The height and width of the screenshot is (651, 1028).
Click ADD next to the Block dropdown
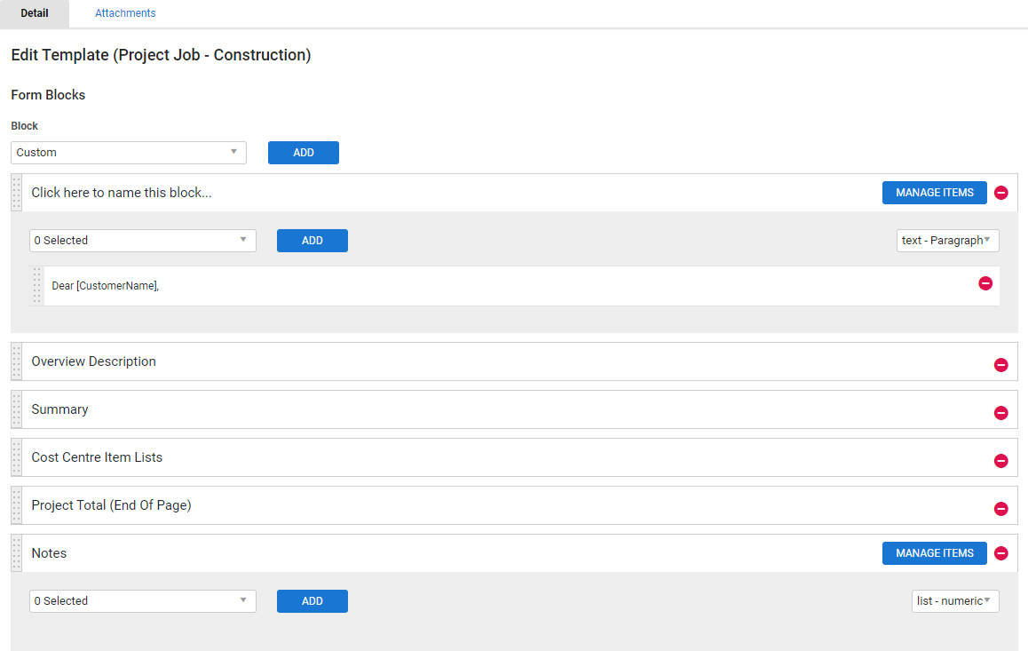304,153
